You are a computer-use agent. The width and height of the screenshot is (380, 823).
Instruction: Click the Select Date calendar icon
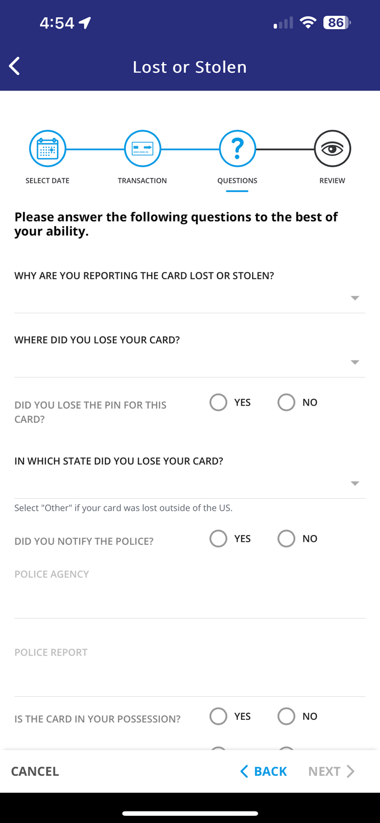(x=48, y=148)
